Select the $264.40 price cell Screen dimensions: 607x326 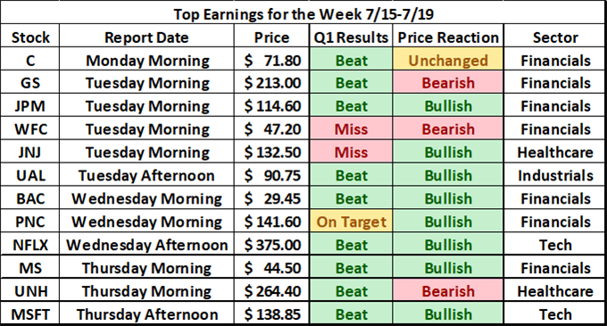[x=271, y=291]
